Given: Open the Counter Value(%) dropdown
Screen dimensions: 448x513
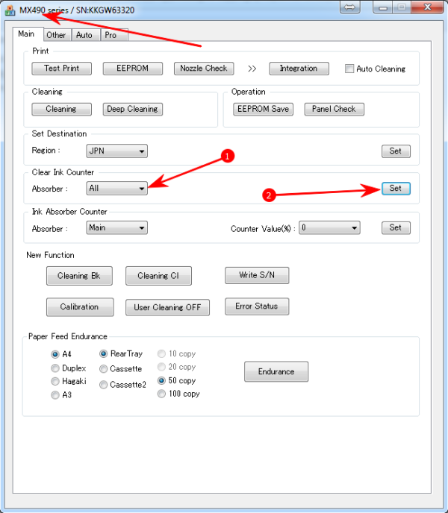Looking at the screenshot, I should tap(329, 228).
